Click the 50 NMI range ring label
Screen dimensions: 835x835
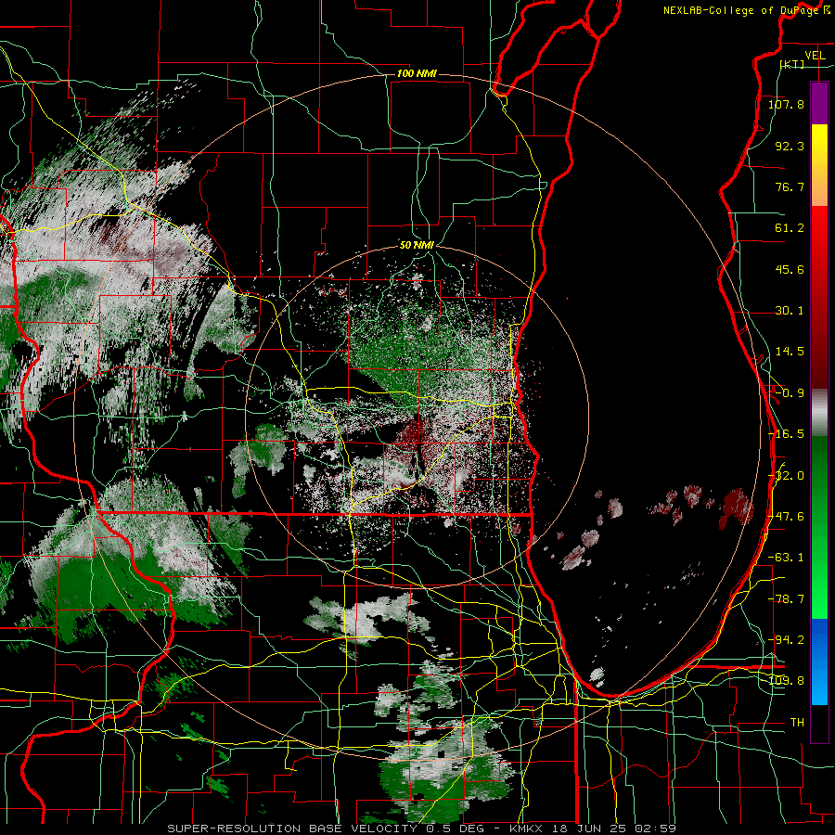(x=417, y=245)
